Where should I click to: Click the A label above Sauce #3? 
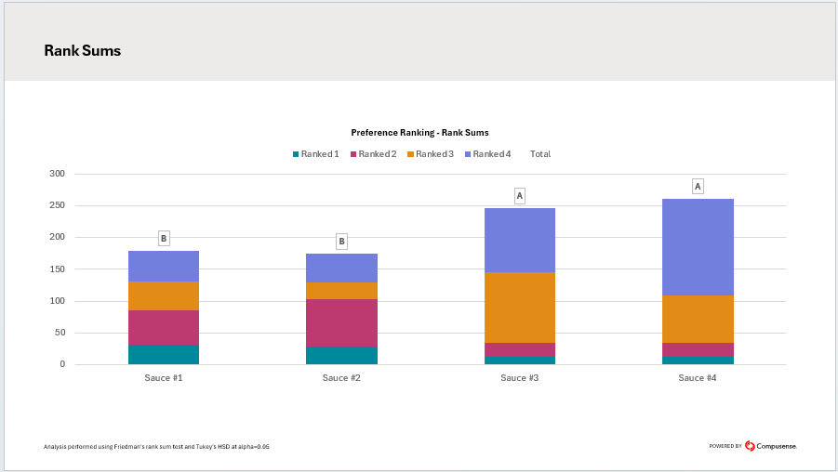click(520, 196)
